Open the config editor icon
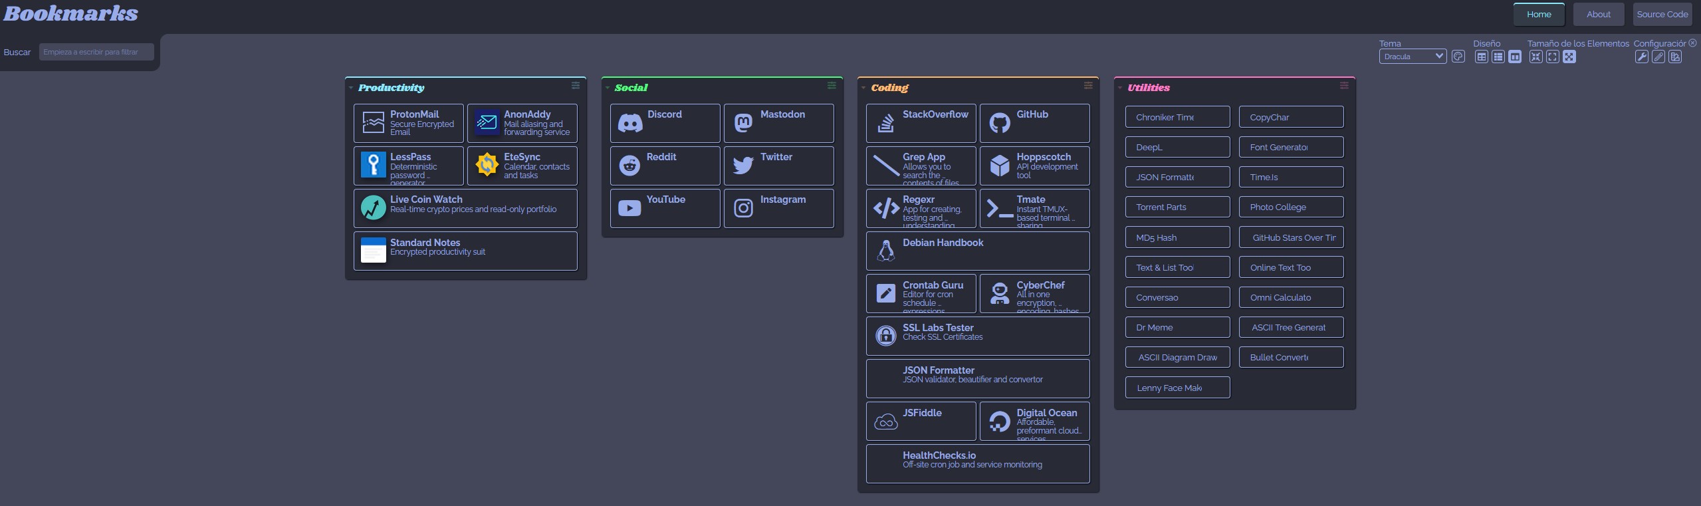1701x506 pixels. 1675,57
